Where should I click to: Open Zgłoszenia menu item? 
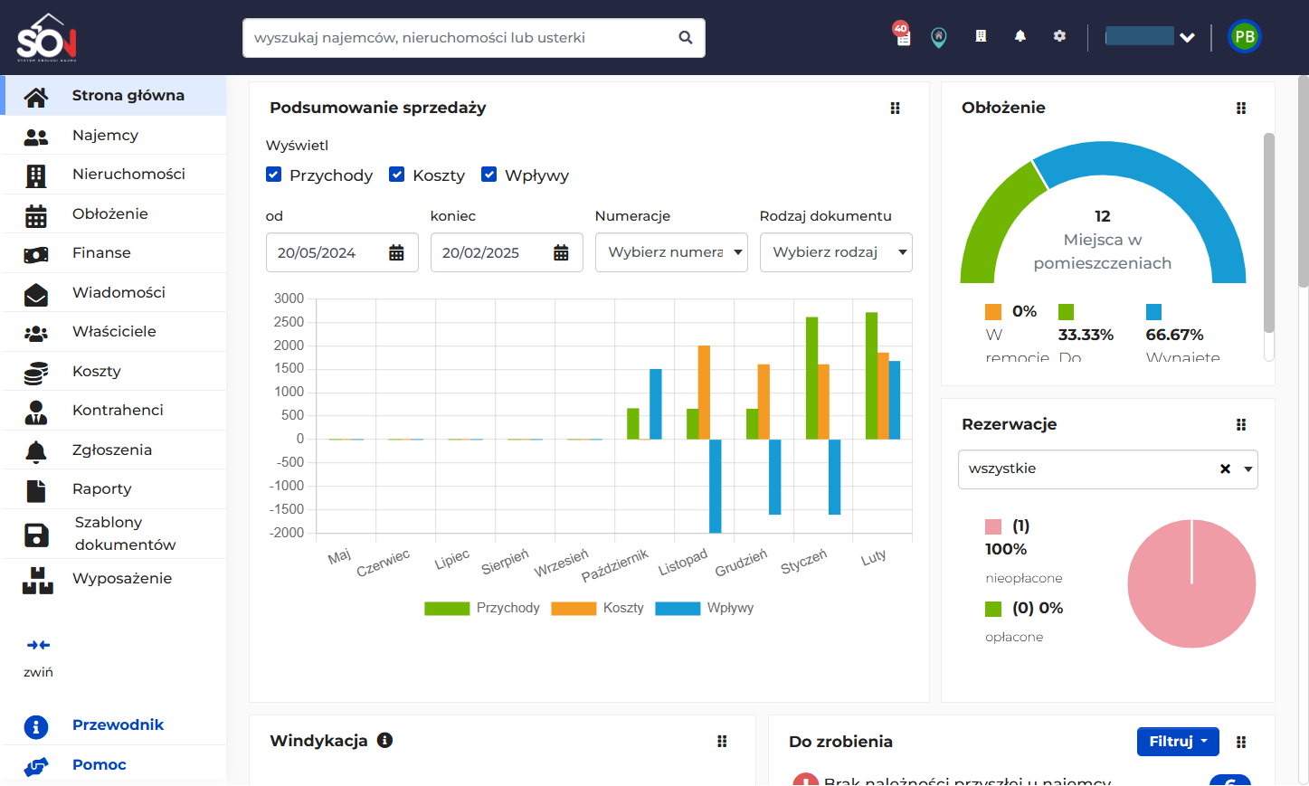[x=114, y=450]
